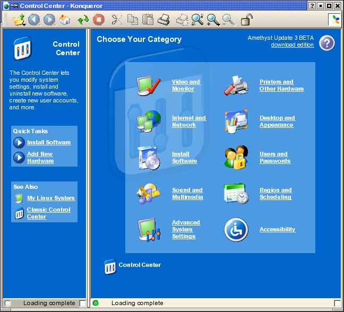The height and width of the screenshot is (312, 344).
Task: Click the Paste clipboard icon
Action: (148, 20)
